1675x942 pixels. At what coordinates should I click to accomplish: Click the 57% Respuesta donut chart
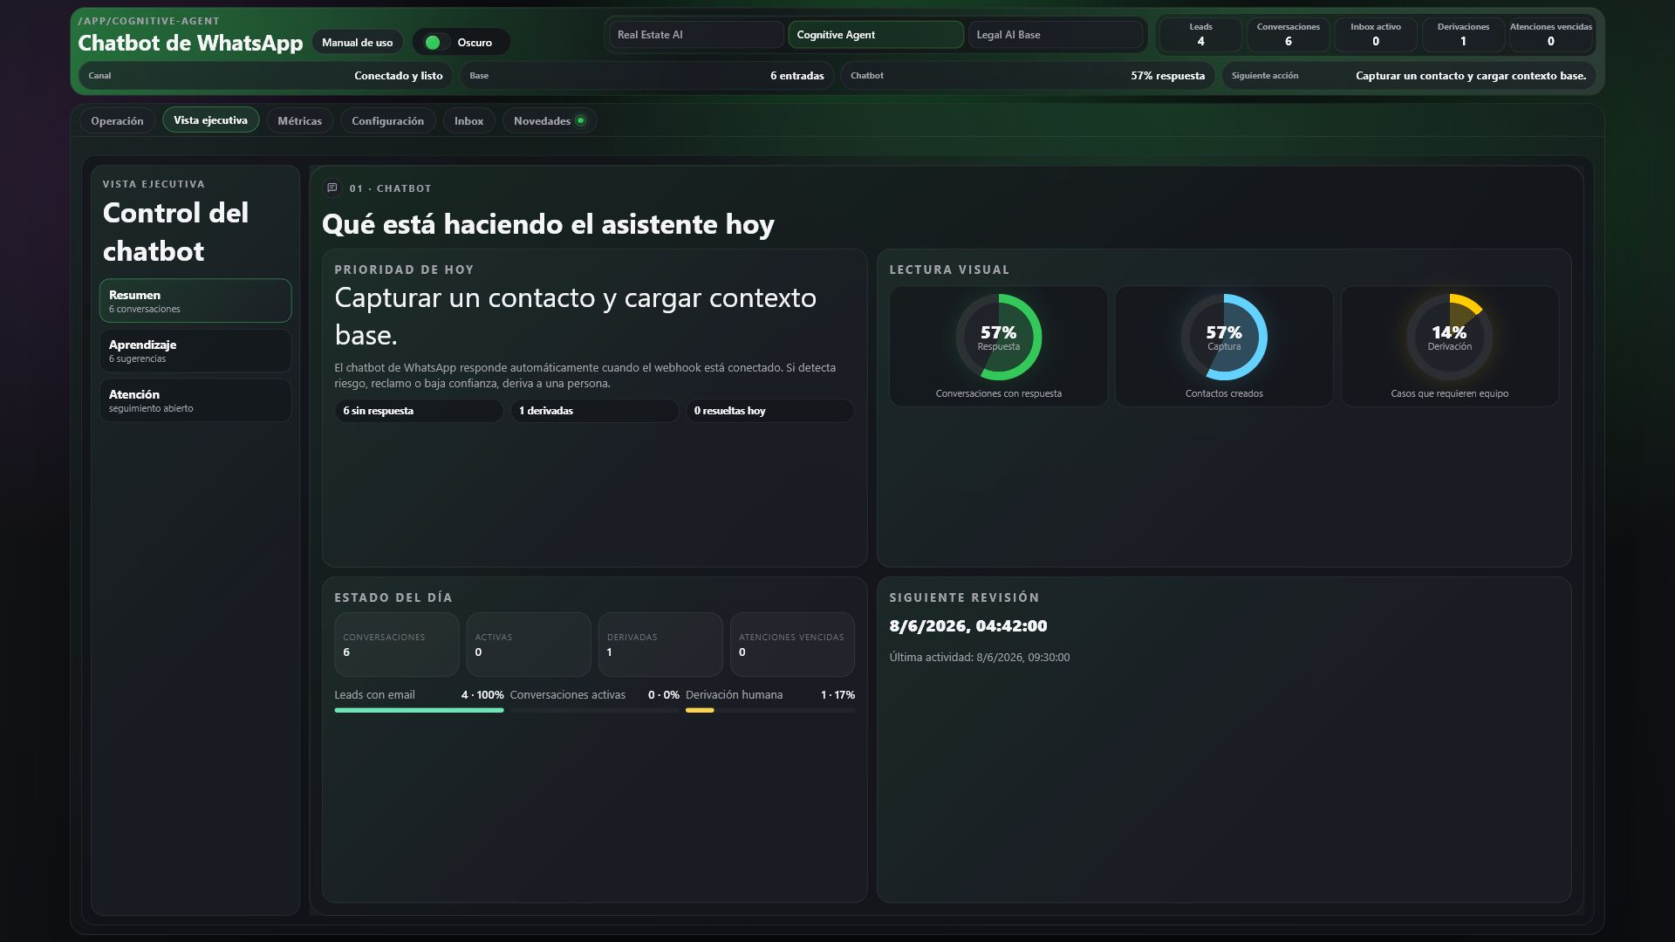pos(999,337)
